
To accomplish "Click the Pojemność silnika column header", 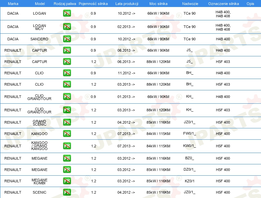I will click(x=93, y=4).
